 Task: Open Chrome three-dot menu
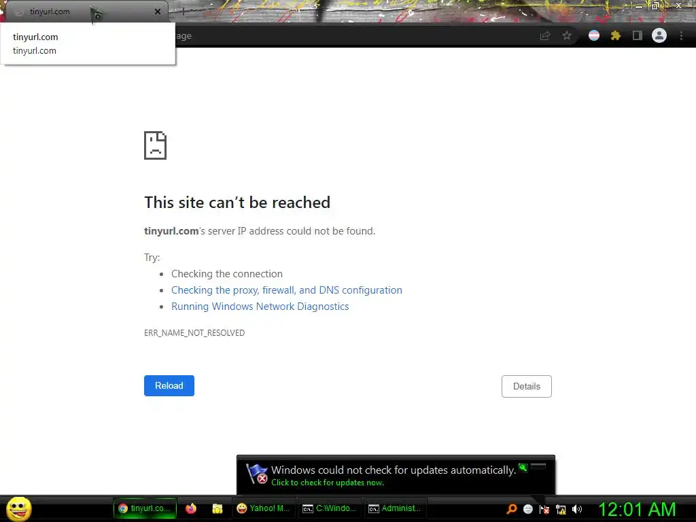(681, 35)
